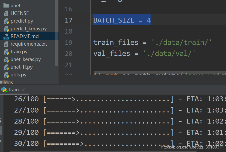The image size is (226, 152).
Task: Open predict.py in the editor
Action: click(22, 21)
